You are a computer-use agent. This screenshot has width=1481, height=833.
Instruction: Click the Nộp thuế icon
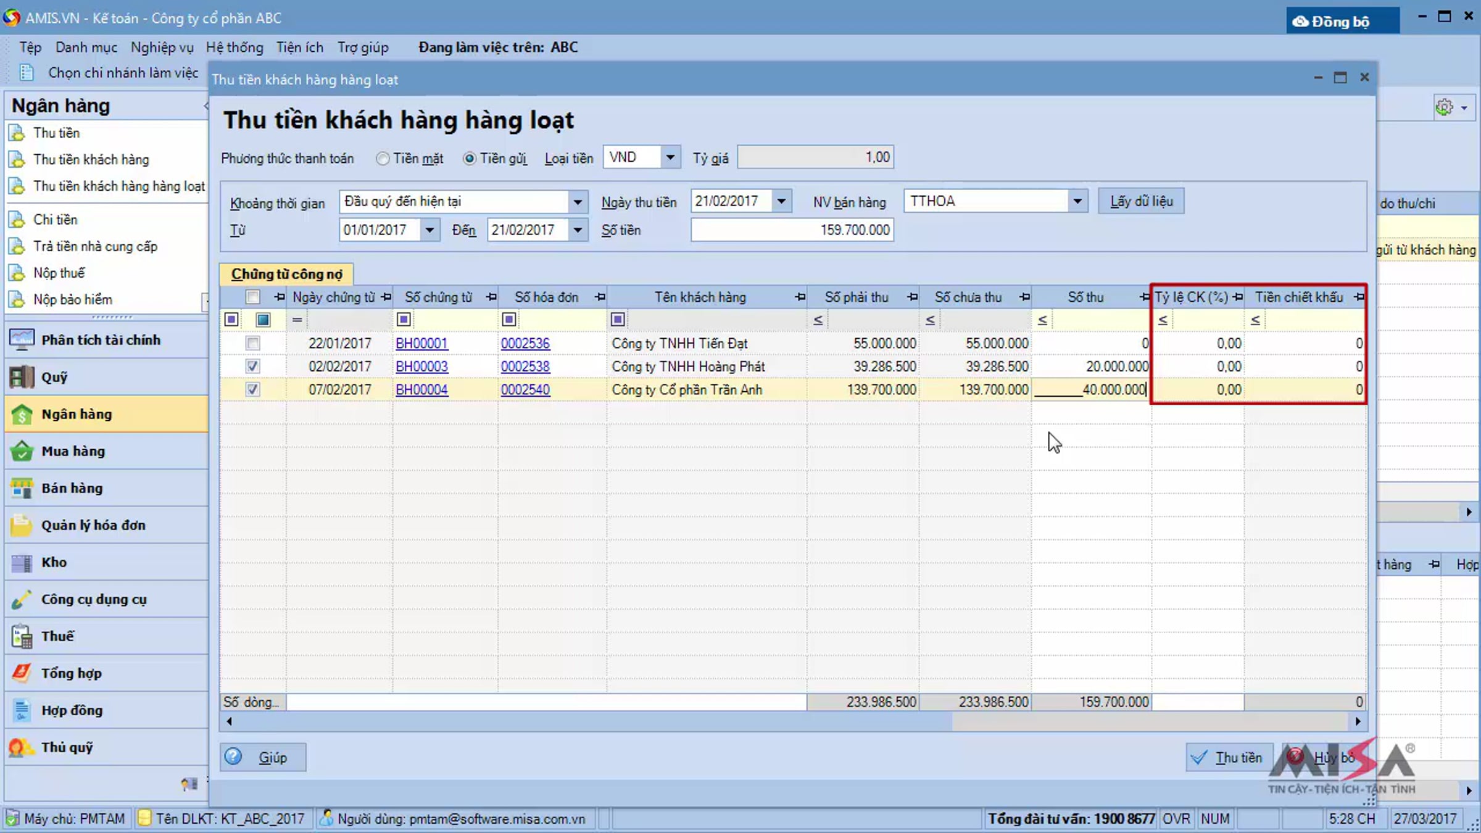(x=17, y=273)
